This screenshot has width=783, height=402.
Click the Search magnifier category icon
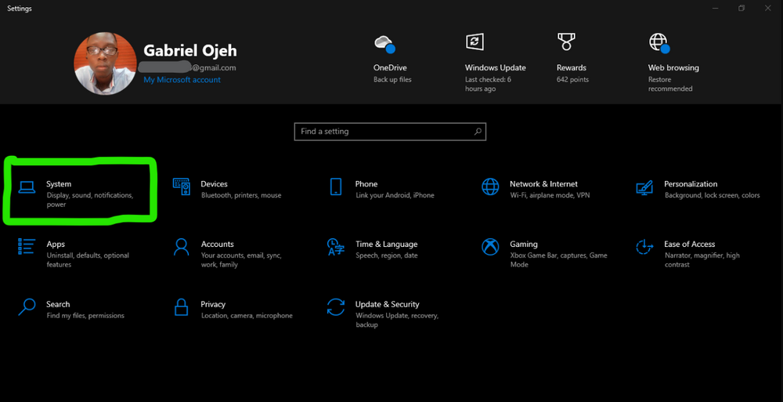tap(27, 306)
